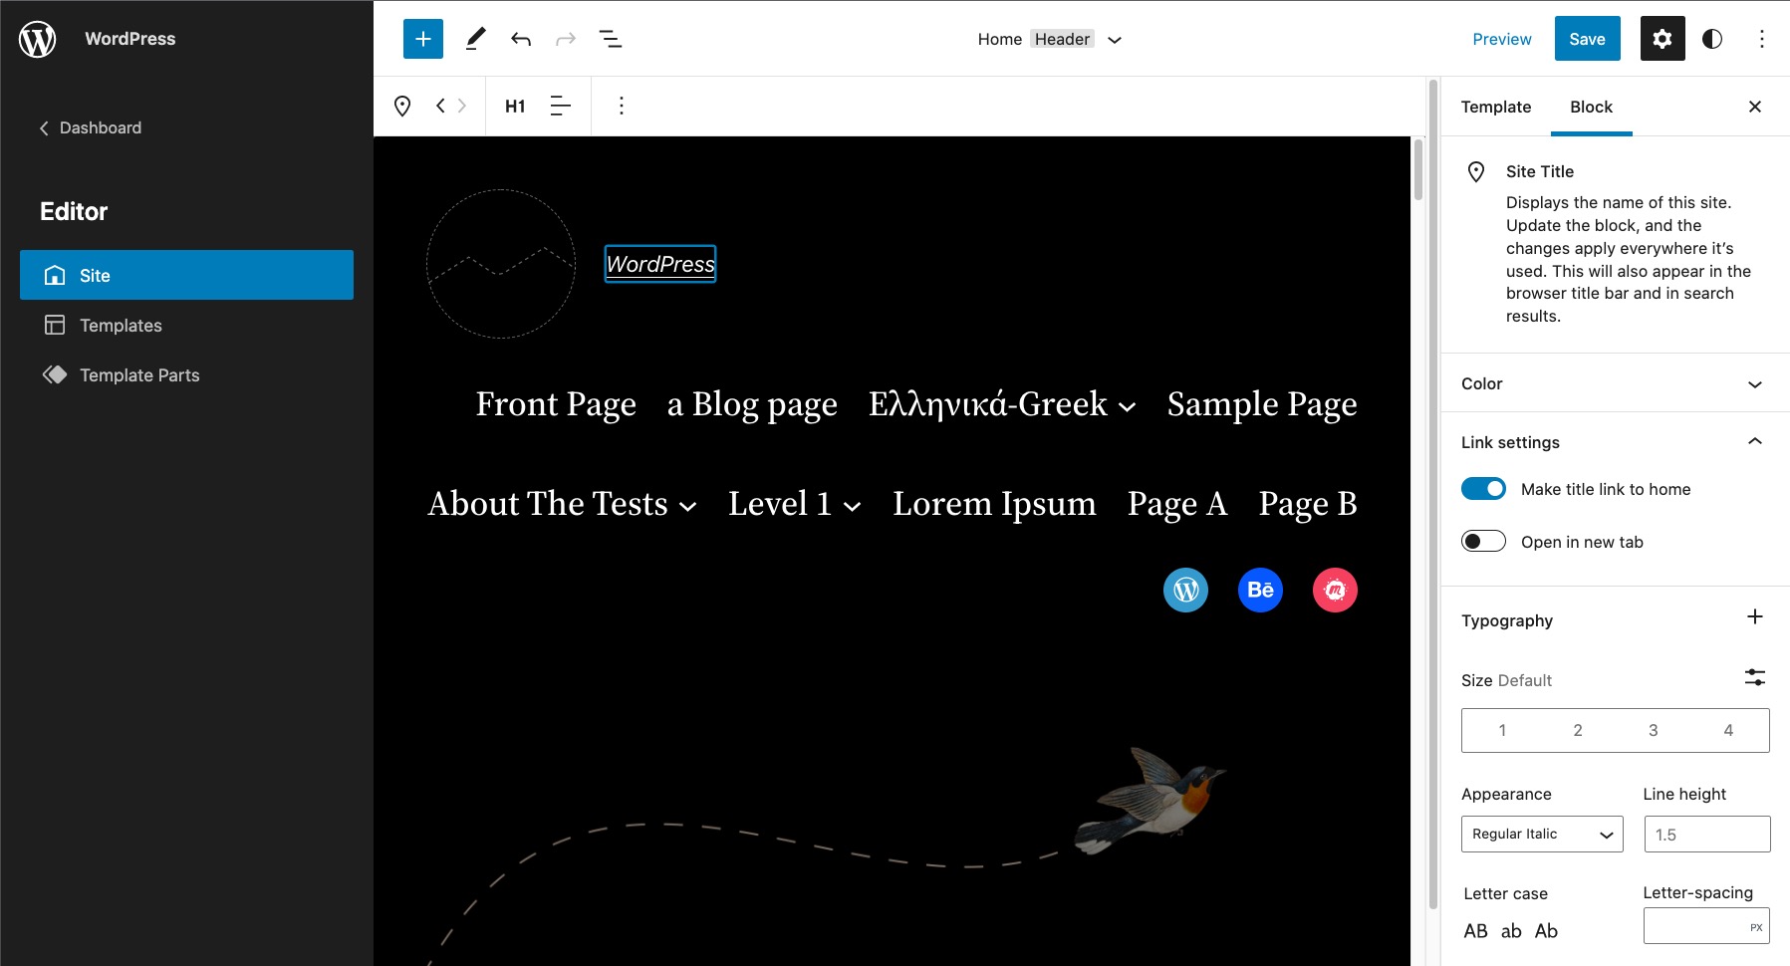
Task: Switch to the Template tab
Action: click(x=1495, y=107)
